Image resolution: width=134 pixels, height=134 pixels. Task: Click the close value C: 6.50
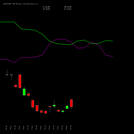coord(46,7)
